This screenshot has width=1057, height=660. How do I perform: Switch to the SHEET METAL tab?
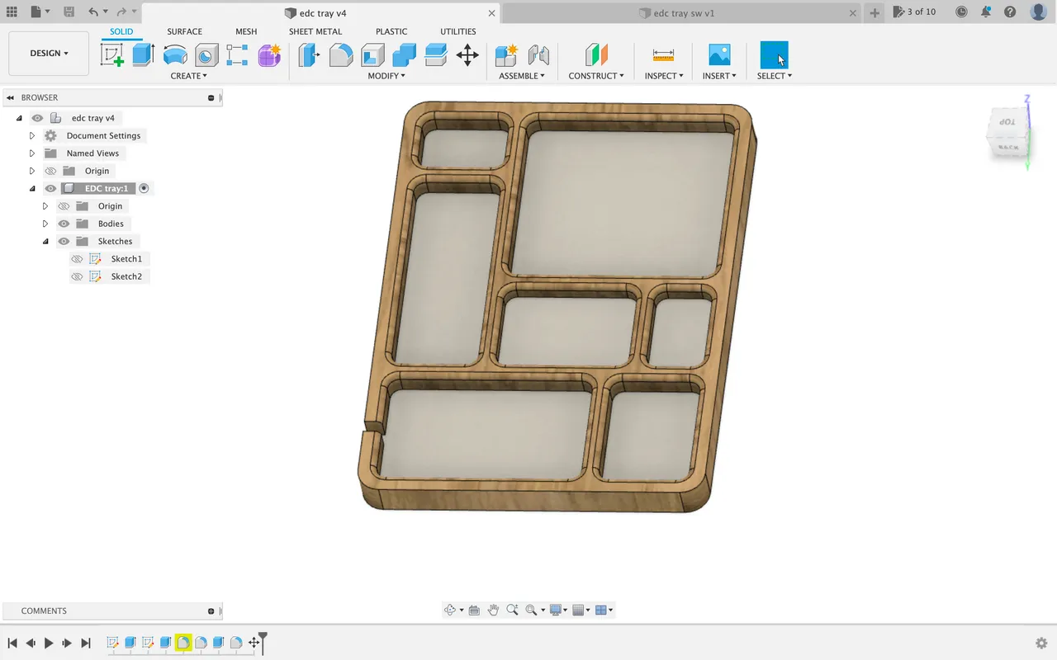315,31
